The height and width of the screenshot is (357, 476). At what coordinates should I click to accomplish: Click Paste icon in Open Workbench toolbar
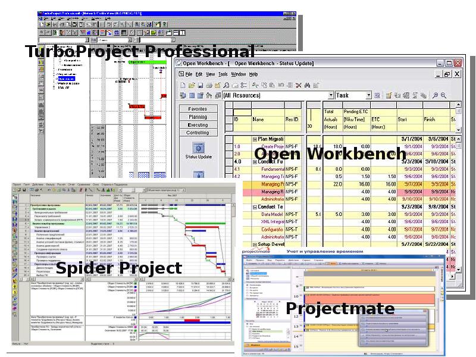point(272,86)
